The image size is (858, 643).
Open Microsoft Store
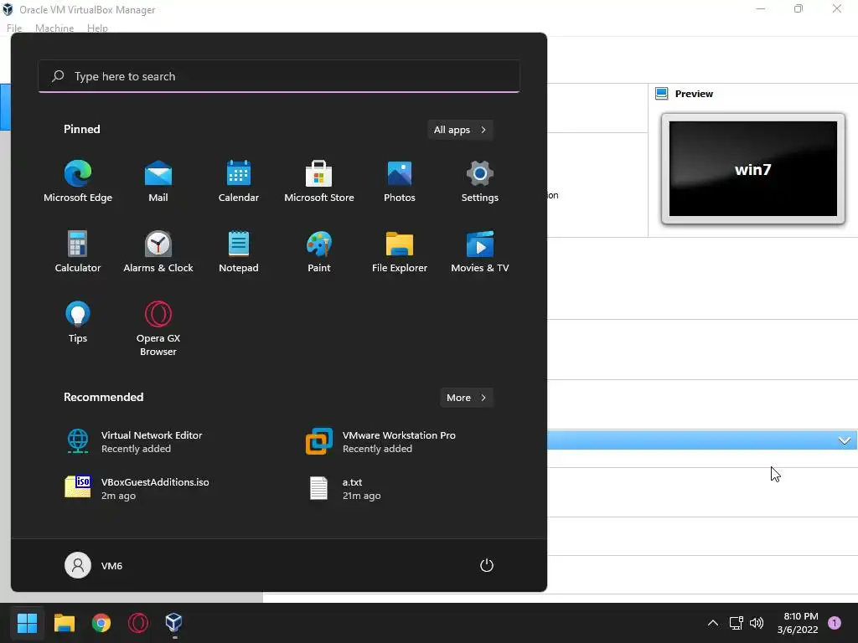(319, 182)
